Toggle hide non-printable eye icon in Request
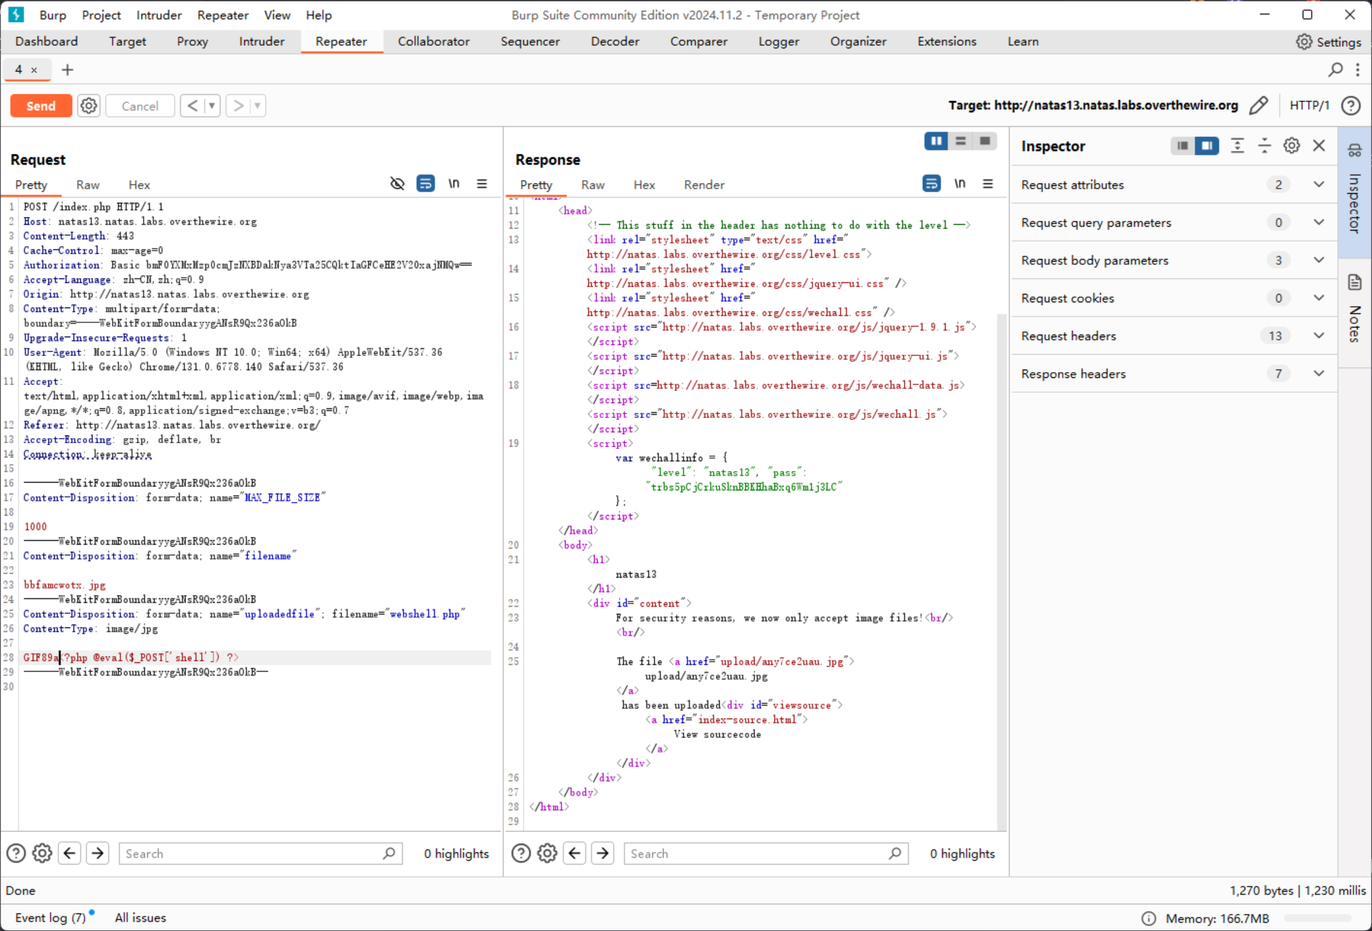The width and height of the screenshot is (1372, 931). click(x=397, y=184)
